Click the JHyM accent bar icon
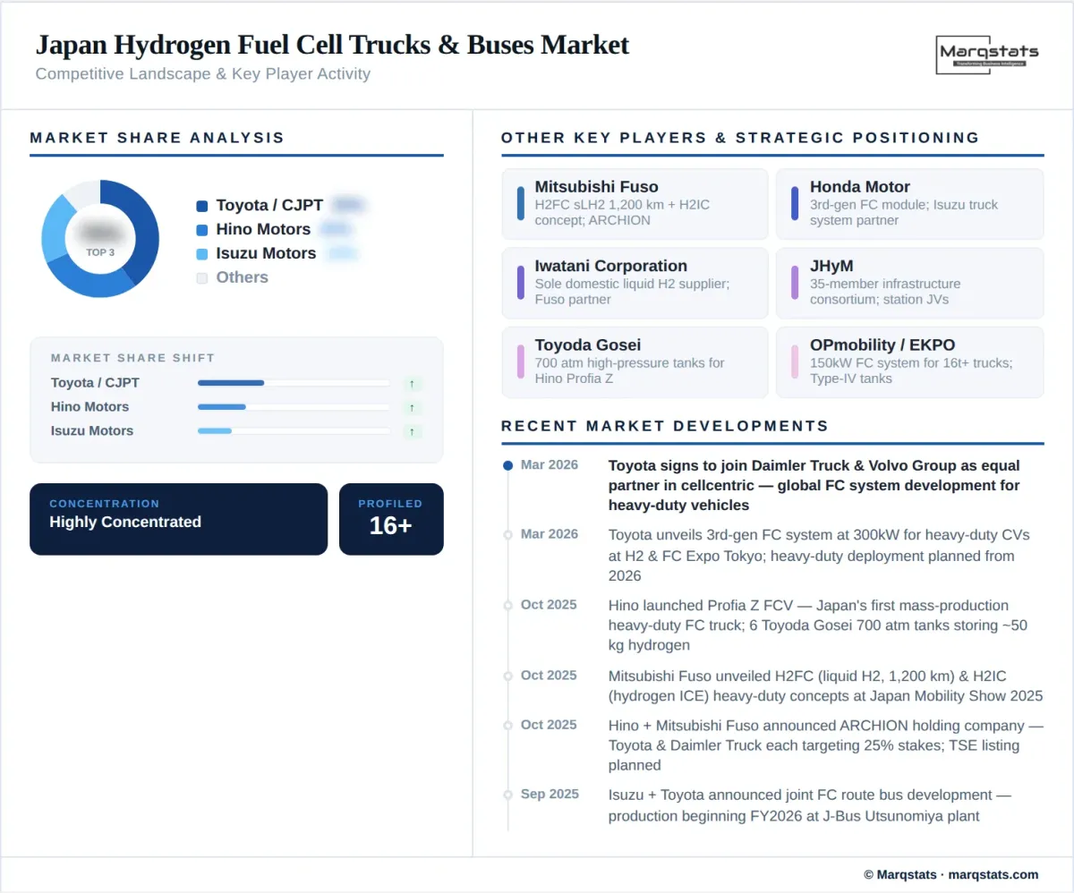Viewport: 1074px width, 893px height. coord(797,284)
